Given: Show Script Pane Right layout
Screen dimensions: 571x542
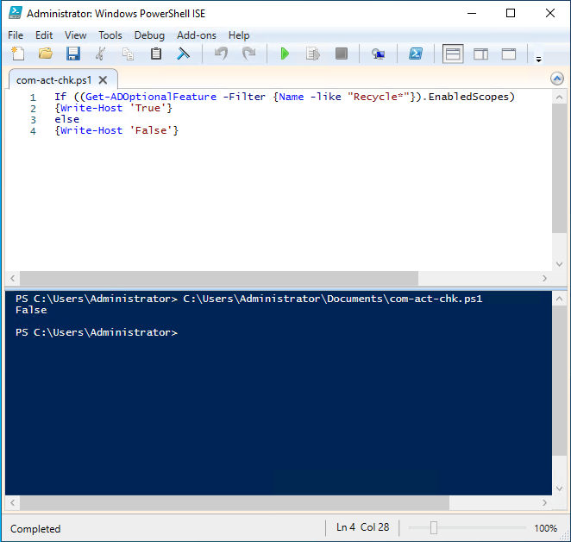Looking at the screenshot, I should 480,54.
